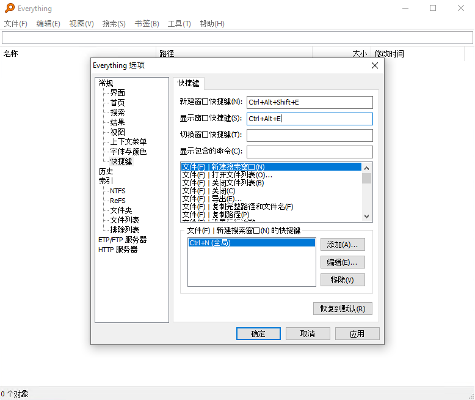Select command 文件(F) | 关闭(C)
475x400 pixels.
click(271, 191)
